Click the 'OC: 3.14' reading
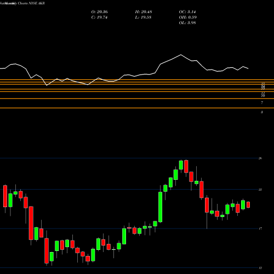This screenshot has width=274, height=274. pos(187,12)
